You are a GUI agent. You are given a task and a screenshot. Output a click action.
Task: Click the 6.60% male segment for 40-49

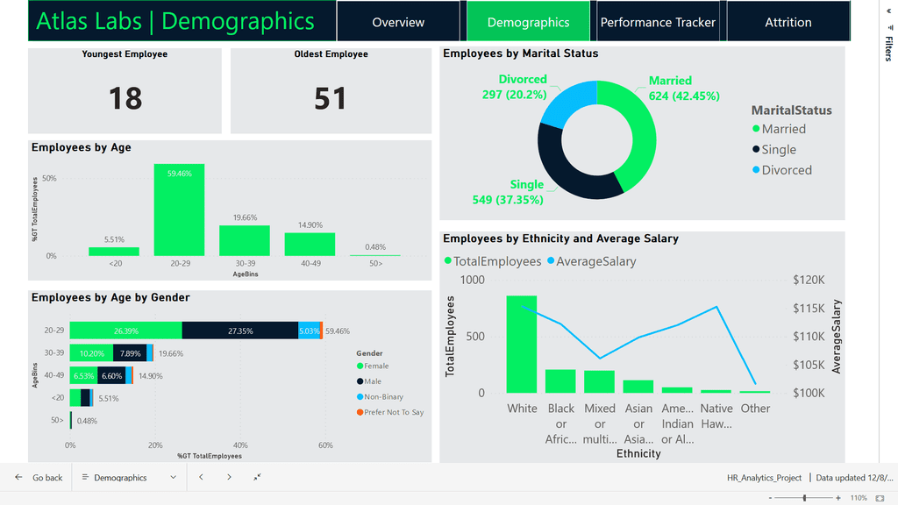pos(111,375)
